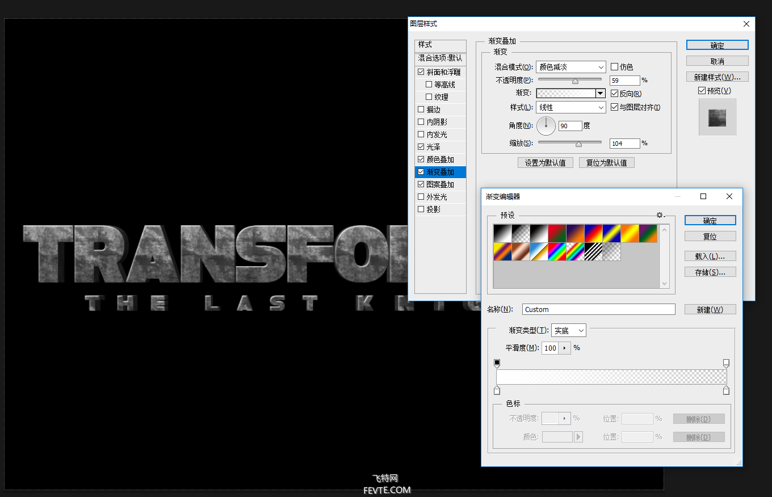
Task: Pick the blue-red-yellow gradient preset
Action: 593,234
